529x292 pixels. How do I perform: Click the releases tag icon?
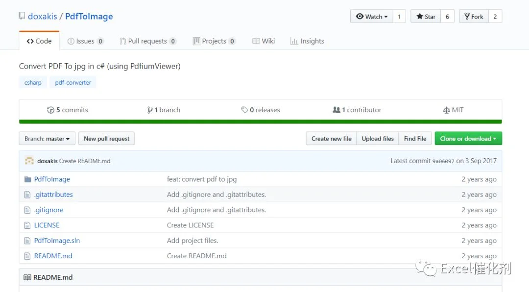[244, 110]
